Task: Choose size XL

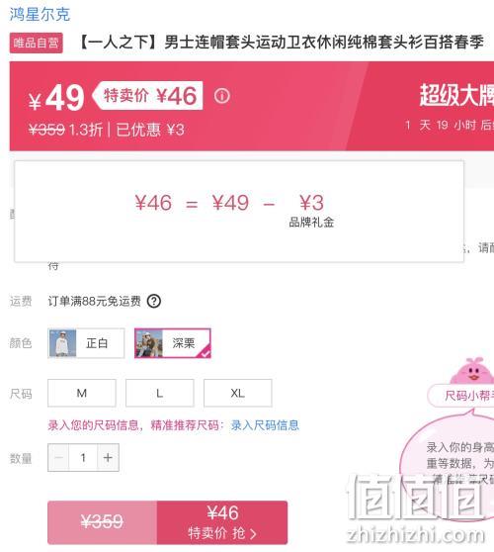Action: pyautogui.click(x=238, y=393)
